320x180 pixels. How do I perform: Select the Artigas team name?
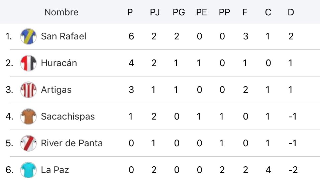point(56,90)
